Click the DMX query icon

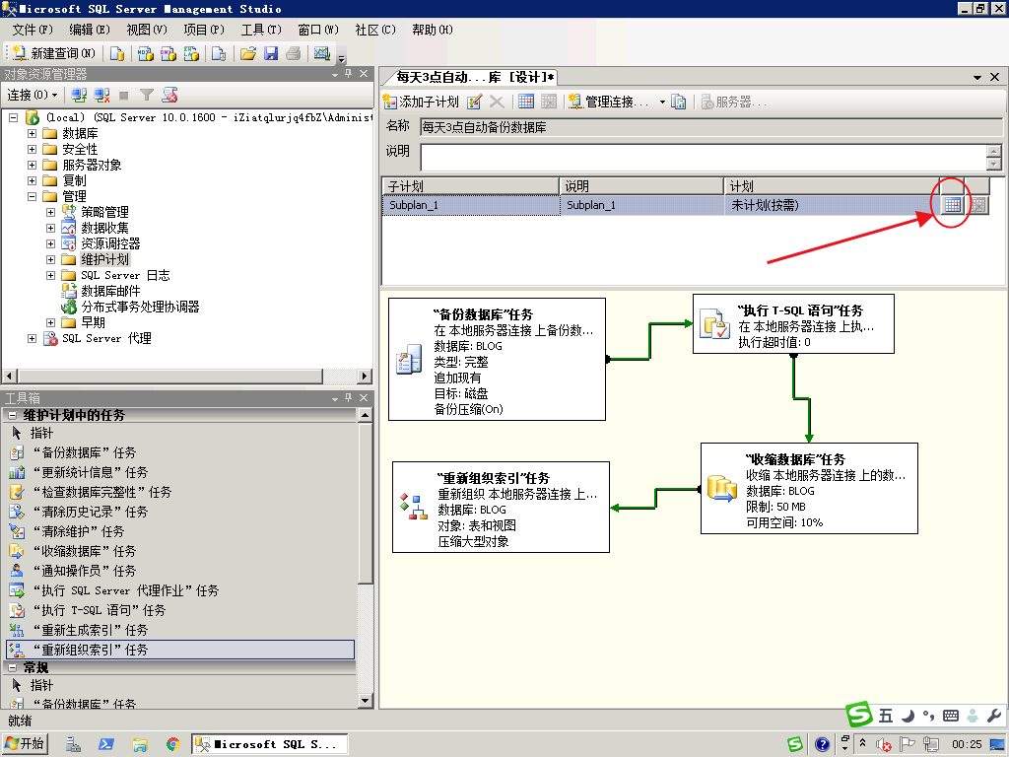168,53
